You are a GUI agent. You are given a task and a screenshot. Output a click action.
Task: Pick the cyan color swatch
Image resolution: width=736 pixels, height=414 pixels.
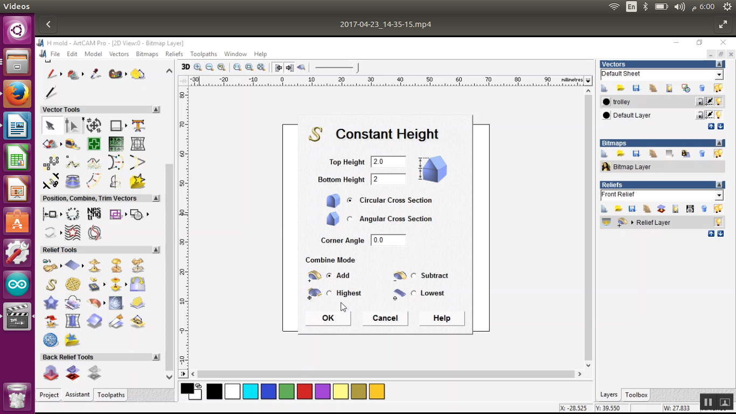click(x=251, y=391)
